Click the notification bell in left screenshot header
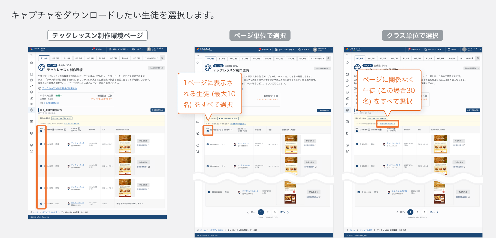496x238 pixels. (93, 49)
